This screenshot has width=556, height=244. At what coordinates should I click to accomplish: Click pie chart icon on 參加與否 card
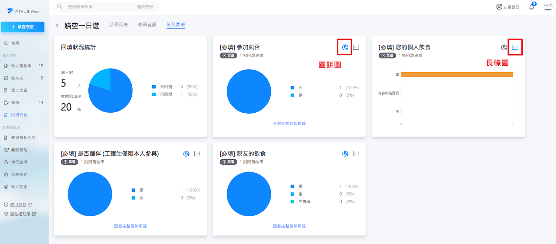(345, 47)
